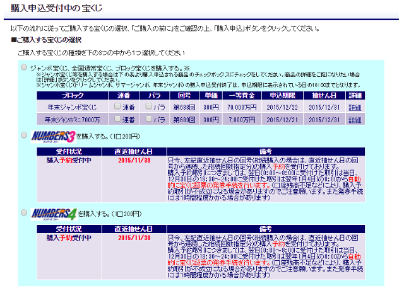Click the 2015/12/22 application deadline

[x=282, y=107]
